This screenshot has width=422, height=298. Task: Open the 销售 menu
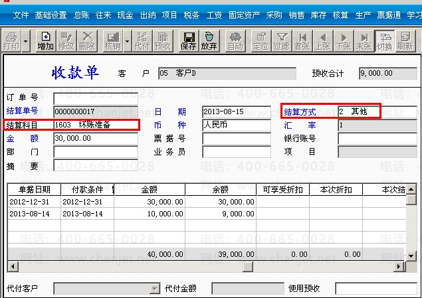[x=296, y=15]
